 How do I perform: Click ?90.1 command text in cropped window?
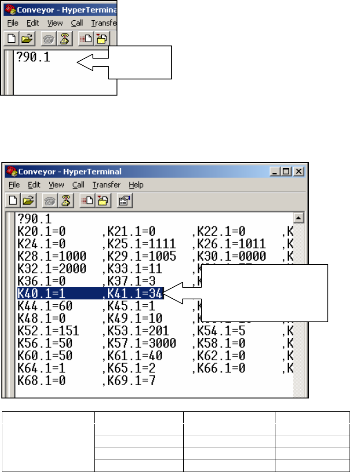[x=33, y=57]
